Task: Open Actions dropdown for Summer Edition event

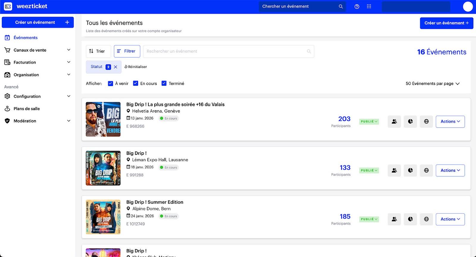Action: pos(450,219)
